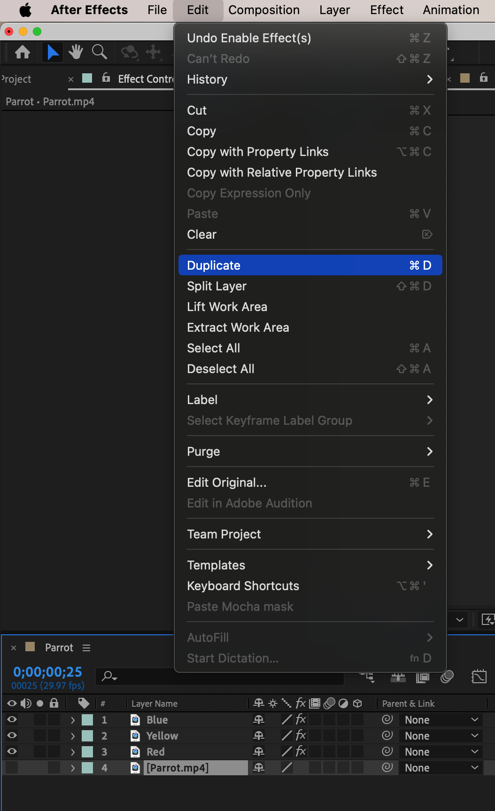This screenshot has width=495, height=811.
Task: Click the Home icon in toolbar
Action: tap(23, 52)
